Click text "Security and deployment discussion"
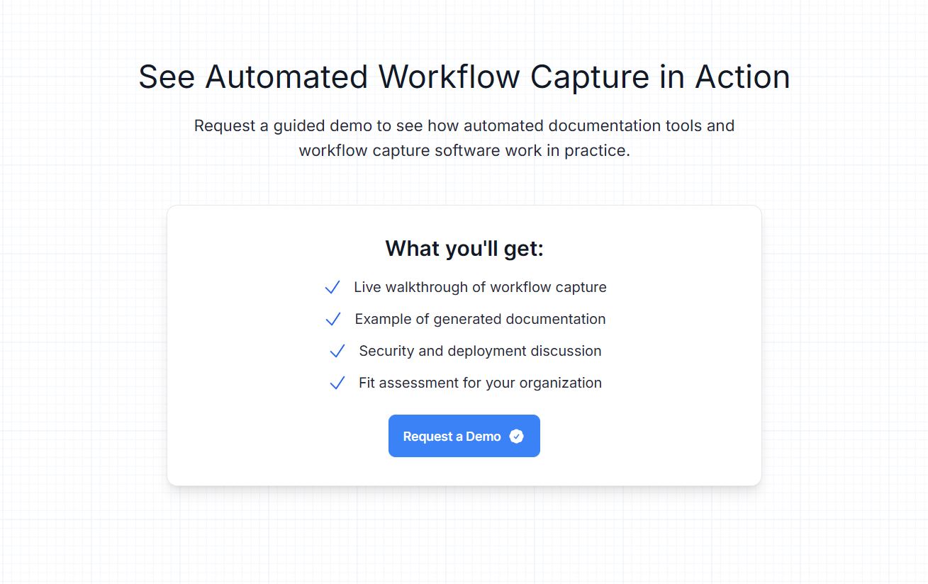 click(480, 351)
